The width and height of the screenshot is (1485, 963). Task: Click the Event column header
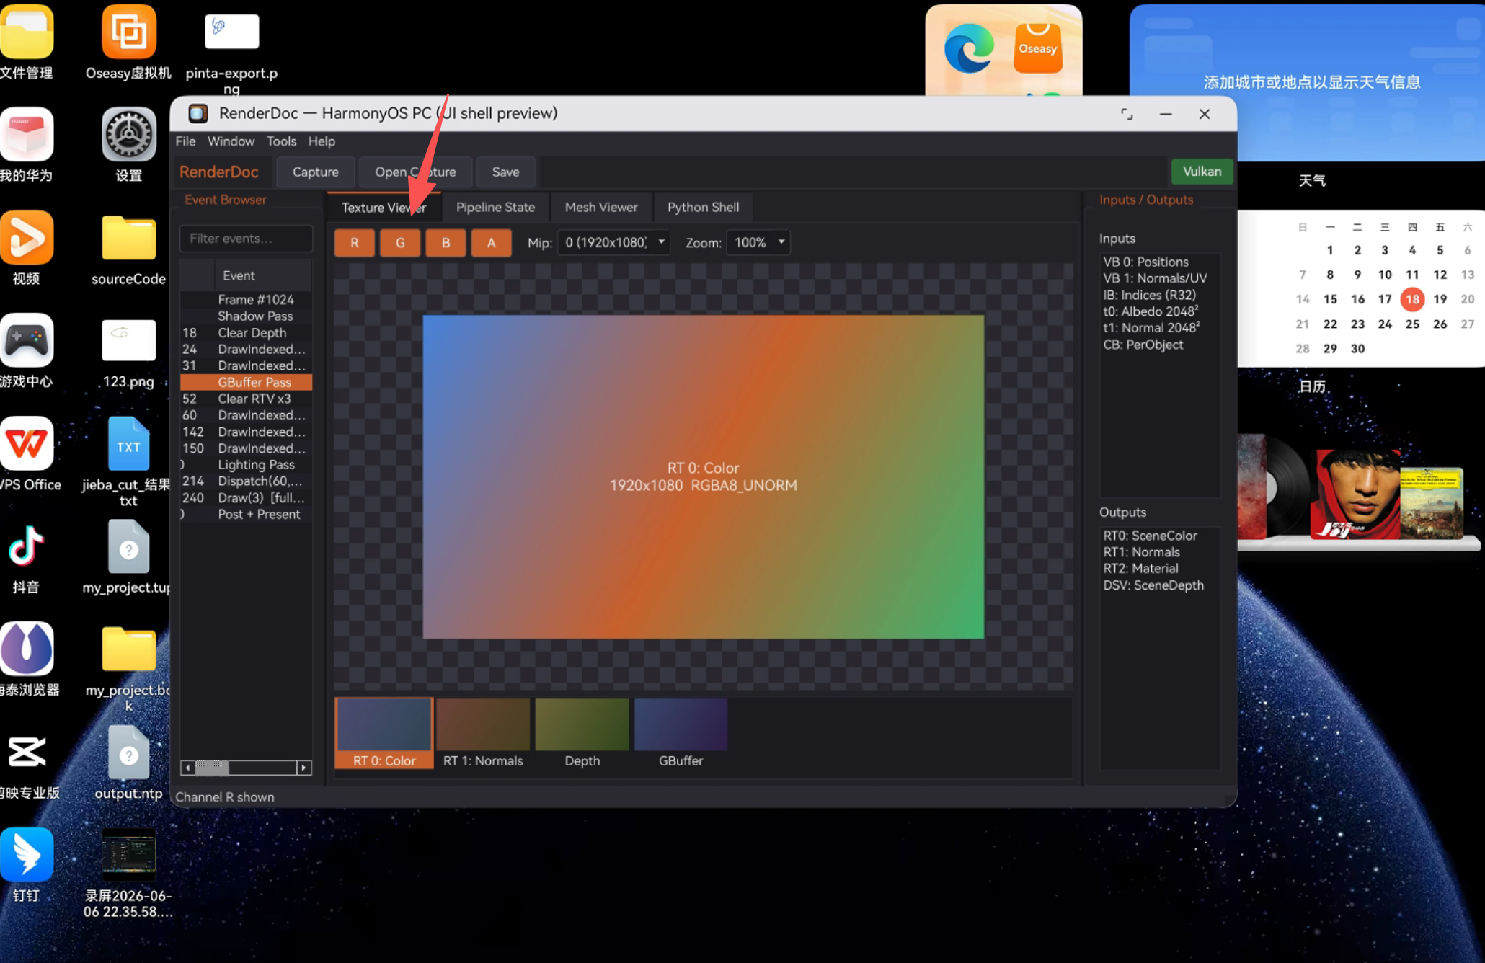pyautogui.click(x=263, y=275)
